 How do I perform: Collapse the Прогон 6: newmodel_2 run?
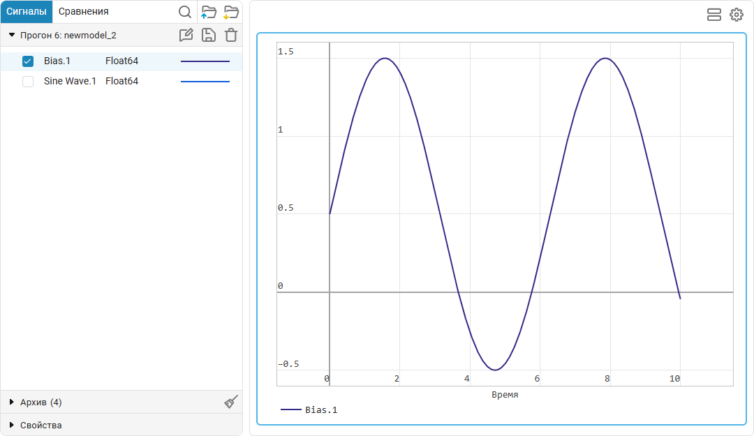click(12, 35)
